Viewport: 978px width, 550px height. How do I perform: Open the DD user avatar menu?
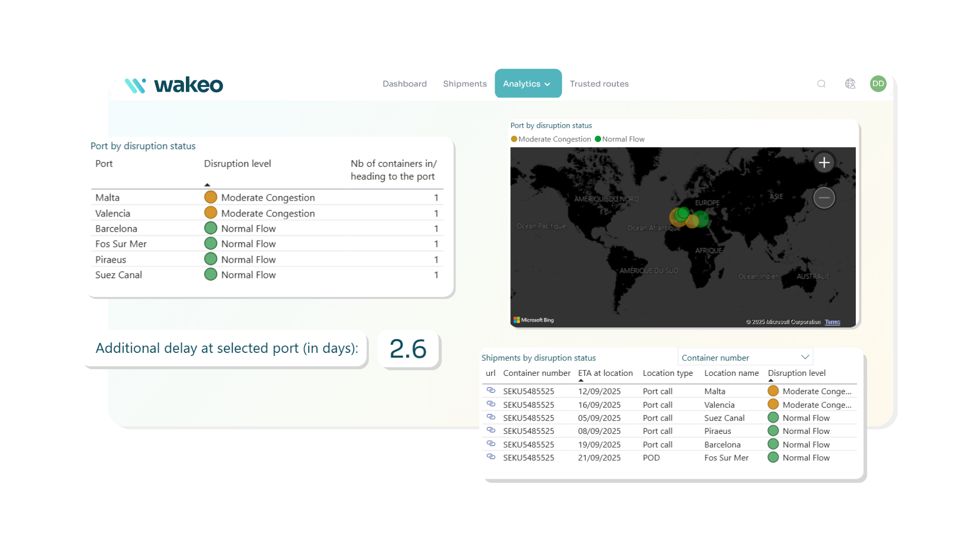pyautogui.click(x=878, y=84)
